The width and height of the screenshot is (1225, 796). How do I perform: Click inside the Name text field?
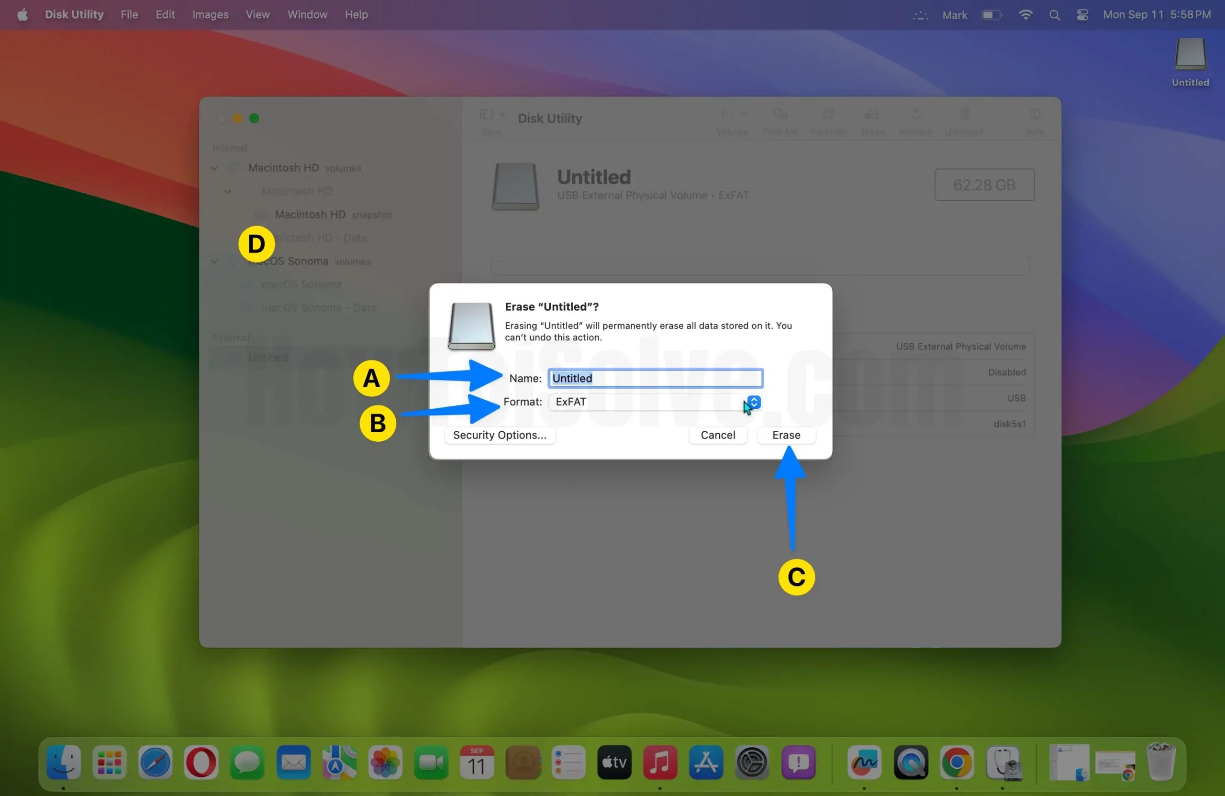coord(654,378)
